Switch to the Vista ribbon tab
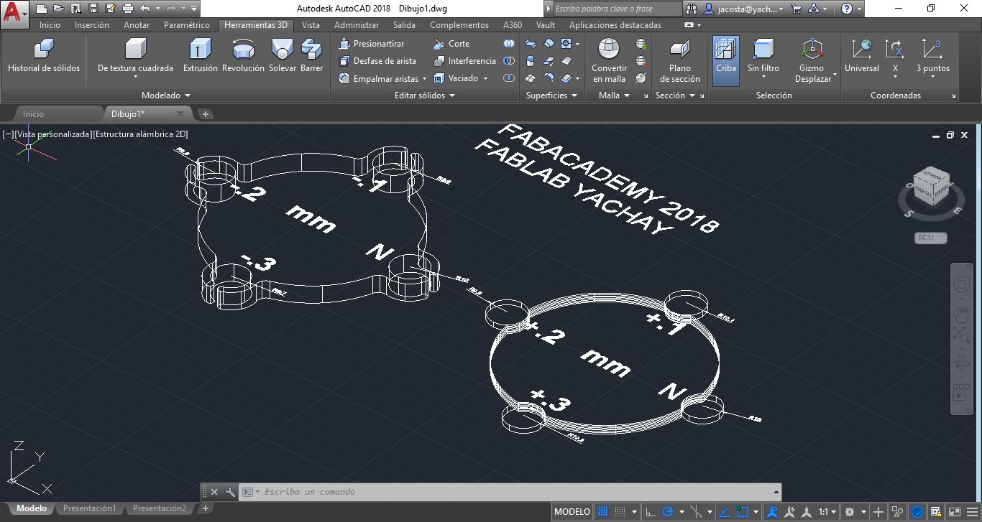The image size is (982, 522). click(x=311, y=25)
